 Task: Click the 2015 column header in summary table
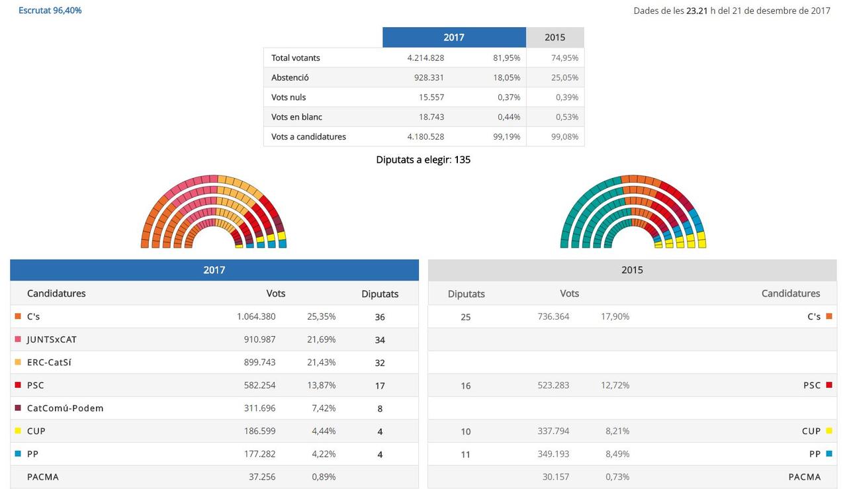click(x=555, y=37)
